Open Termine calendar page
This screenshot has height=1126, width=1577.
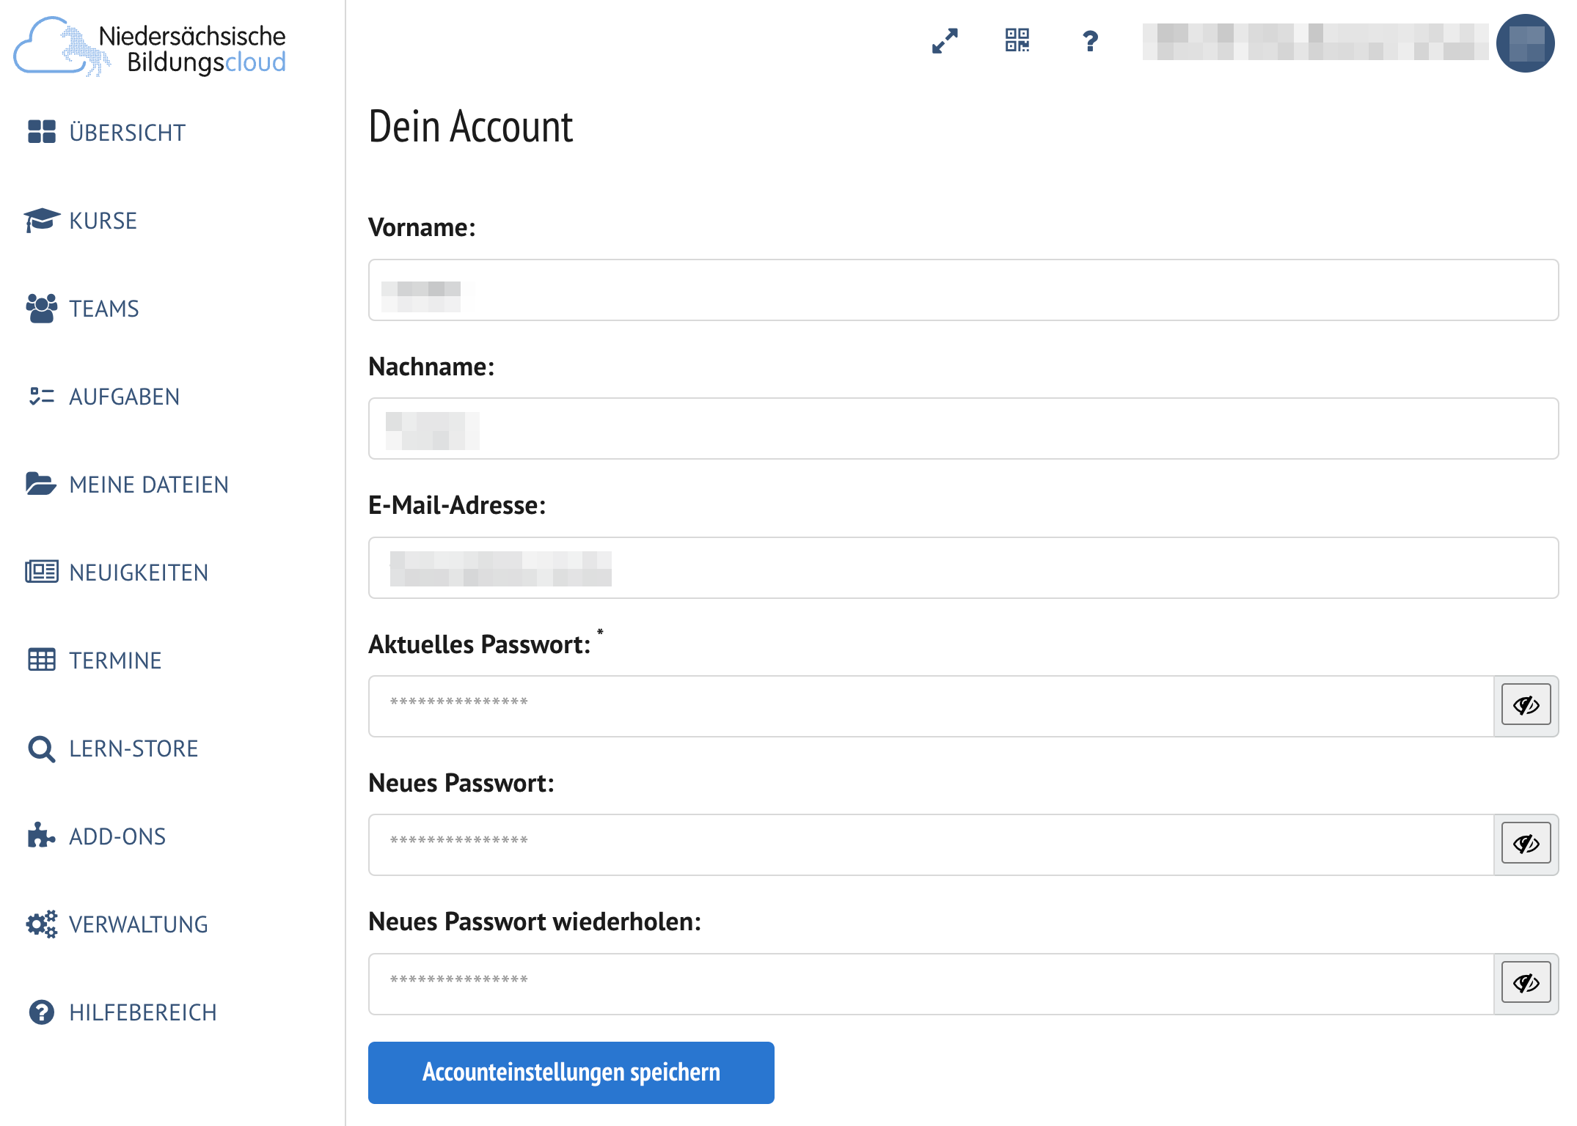coord(94,660)
